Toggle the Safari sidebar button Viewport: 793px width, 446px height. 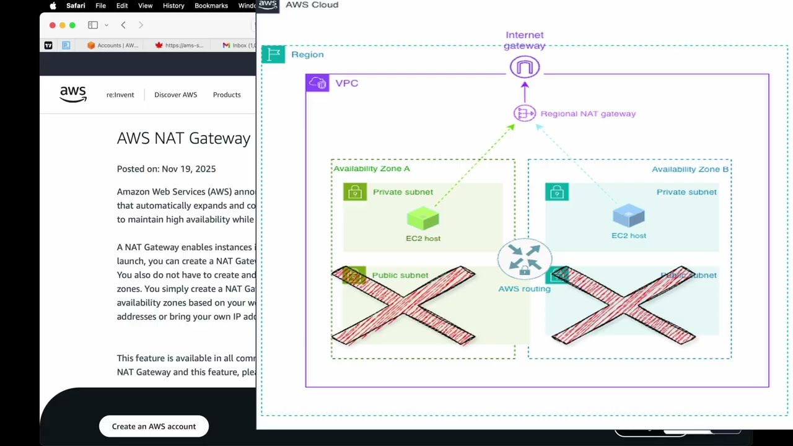pos(93,25)
